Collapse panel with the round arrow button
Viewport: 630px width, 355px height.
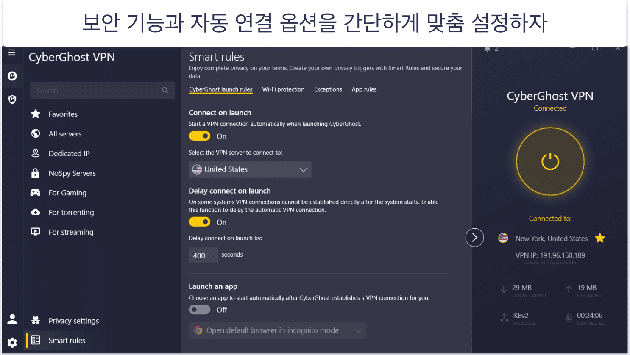(474, 237)
